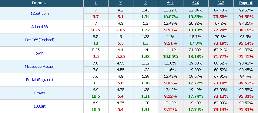Image resolution: width=258 pixels, height=113 pixels.
Task: Select Asiabet88's current home odds 9.25
Action: (x=96, y=30)
